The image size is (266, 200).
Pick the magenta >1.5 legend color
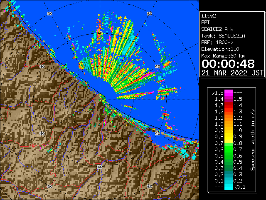coord(229,92)
